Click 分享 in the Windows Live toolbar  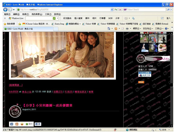pos(117,18)
